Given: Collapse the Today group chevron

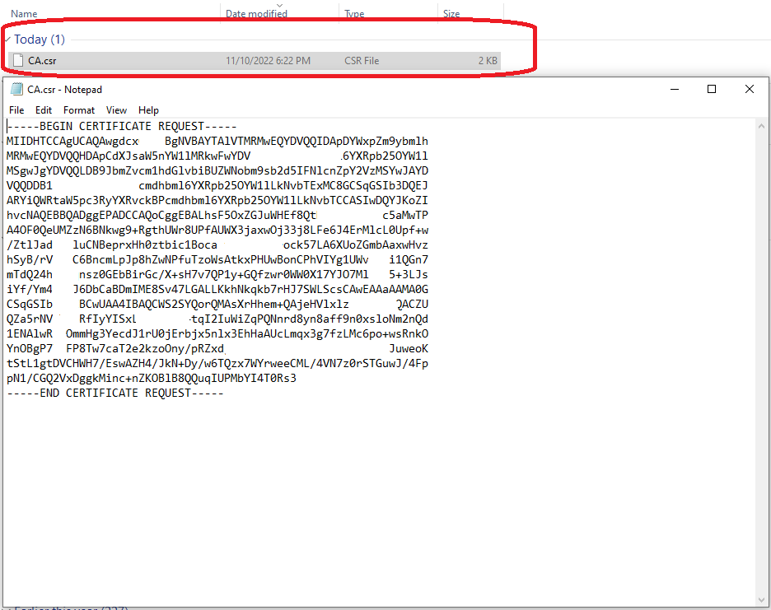Looking at the screenshot, I should pos(8,40).
